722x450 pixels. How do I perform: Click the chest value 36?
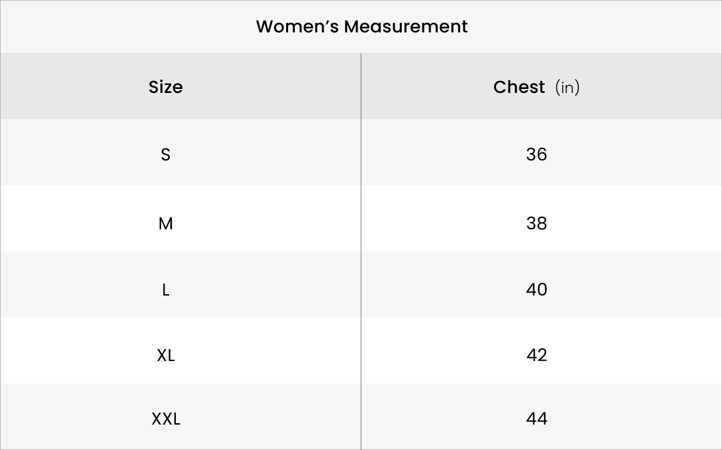click(536, 154)
